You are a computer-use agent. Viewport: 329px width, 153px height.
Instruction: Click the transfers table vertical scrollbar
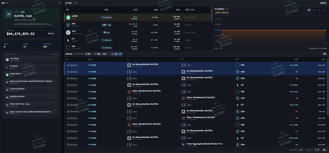click(x=328, y=87)
